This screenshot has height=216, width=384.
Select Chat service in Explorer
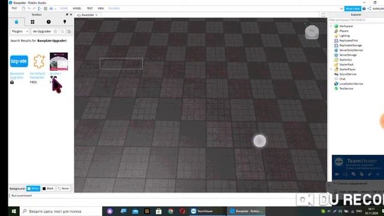(342, 79)
